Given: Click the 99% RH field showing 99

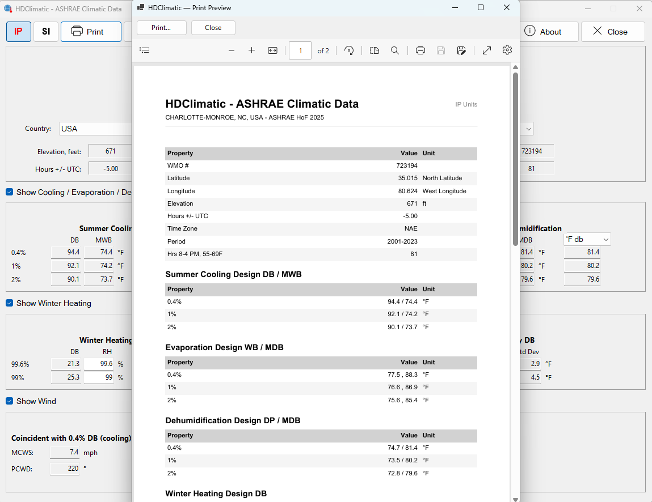Looking at the screenshot, I should (x=99, y=377).
